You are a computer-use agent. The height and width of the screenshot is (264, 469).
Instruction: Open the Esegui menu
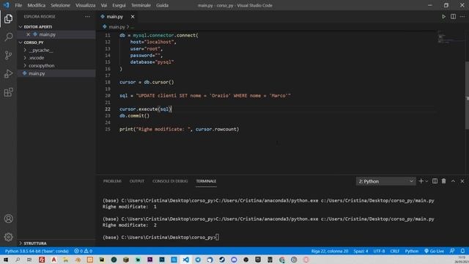tap(119, 5)
